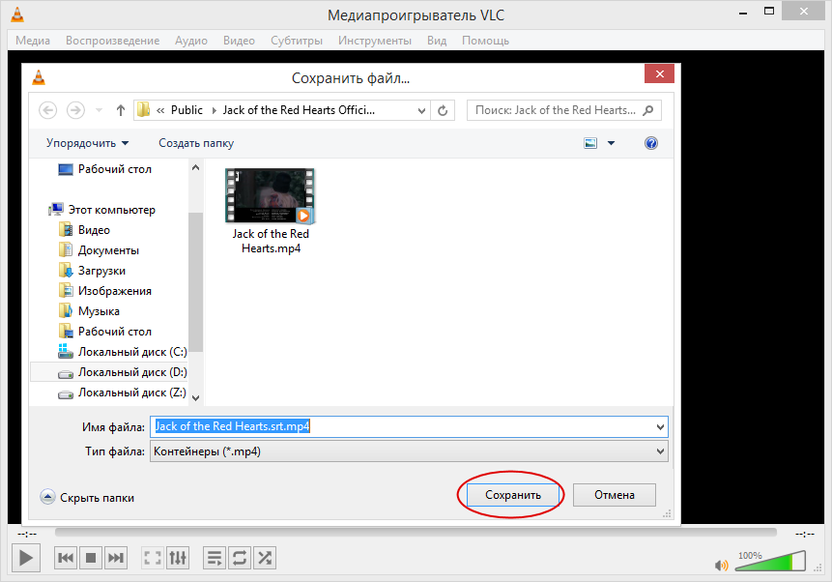Click the Сохранить button

(x=512, y=495)
